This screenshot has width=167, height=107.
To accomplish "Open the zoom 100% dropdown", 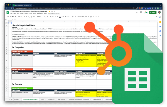I will coord(20,17).
